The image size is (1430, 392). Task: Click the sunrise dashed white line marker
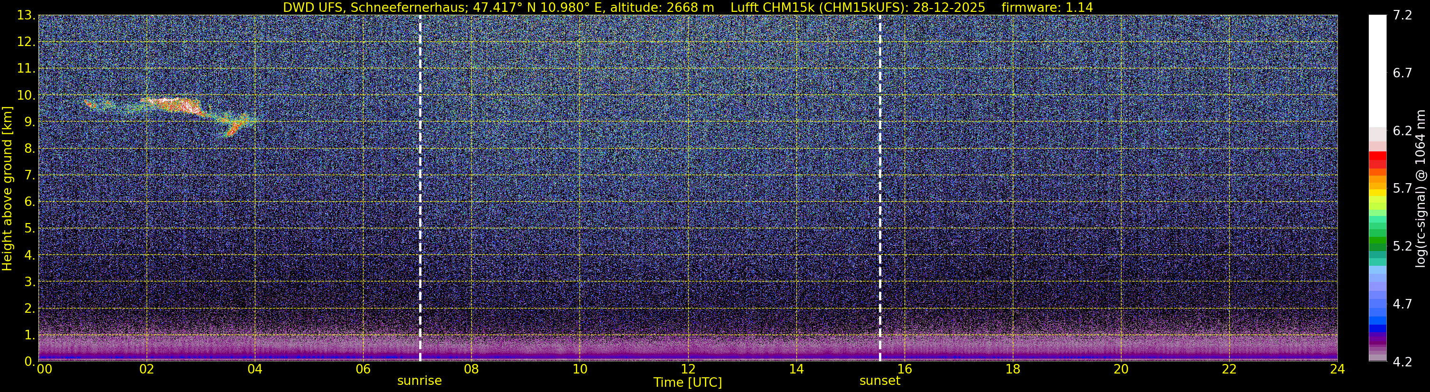420,188
